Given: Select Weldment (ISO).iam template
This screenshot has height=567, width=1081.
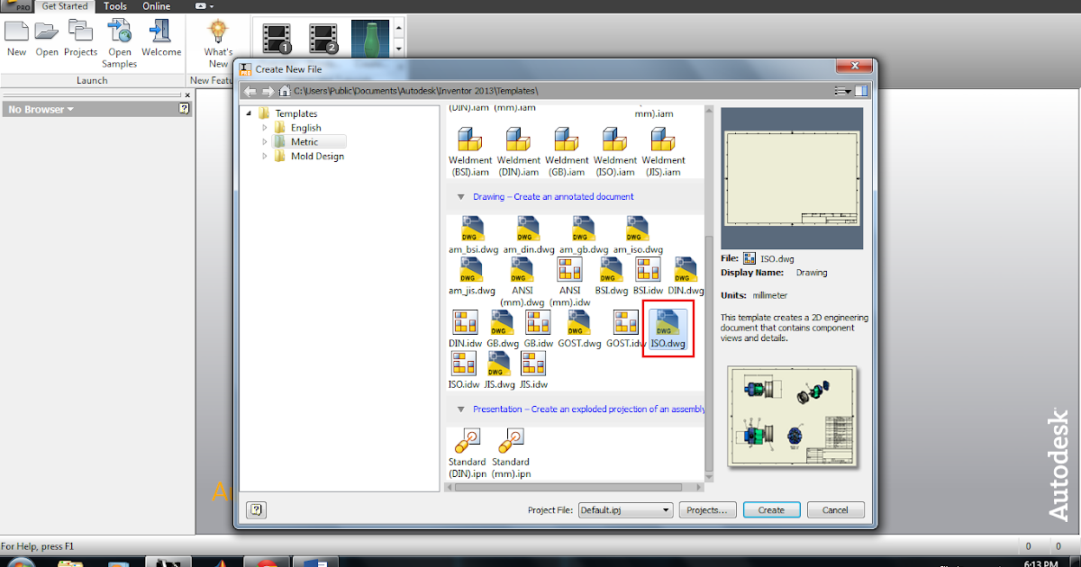Looking at the screenshot, I should [615, 151].
